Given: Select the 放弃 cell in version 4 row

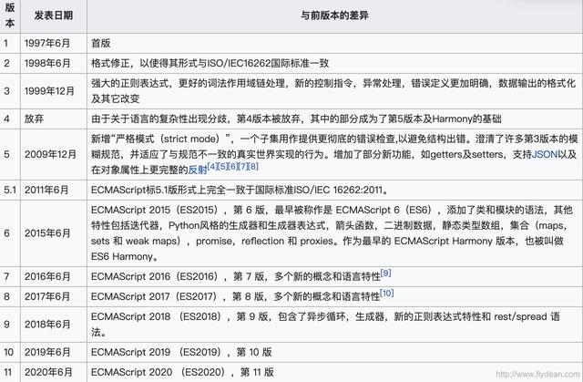Looking at the screenshot, I should coord(54,119).
